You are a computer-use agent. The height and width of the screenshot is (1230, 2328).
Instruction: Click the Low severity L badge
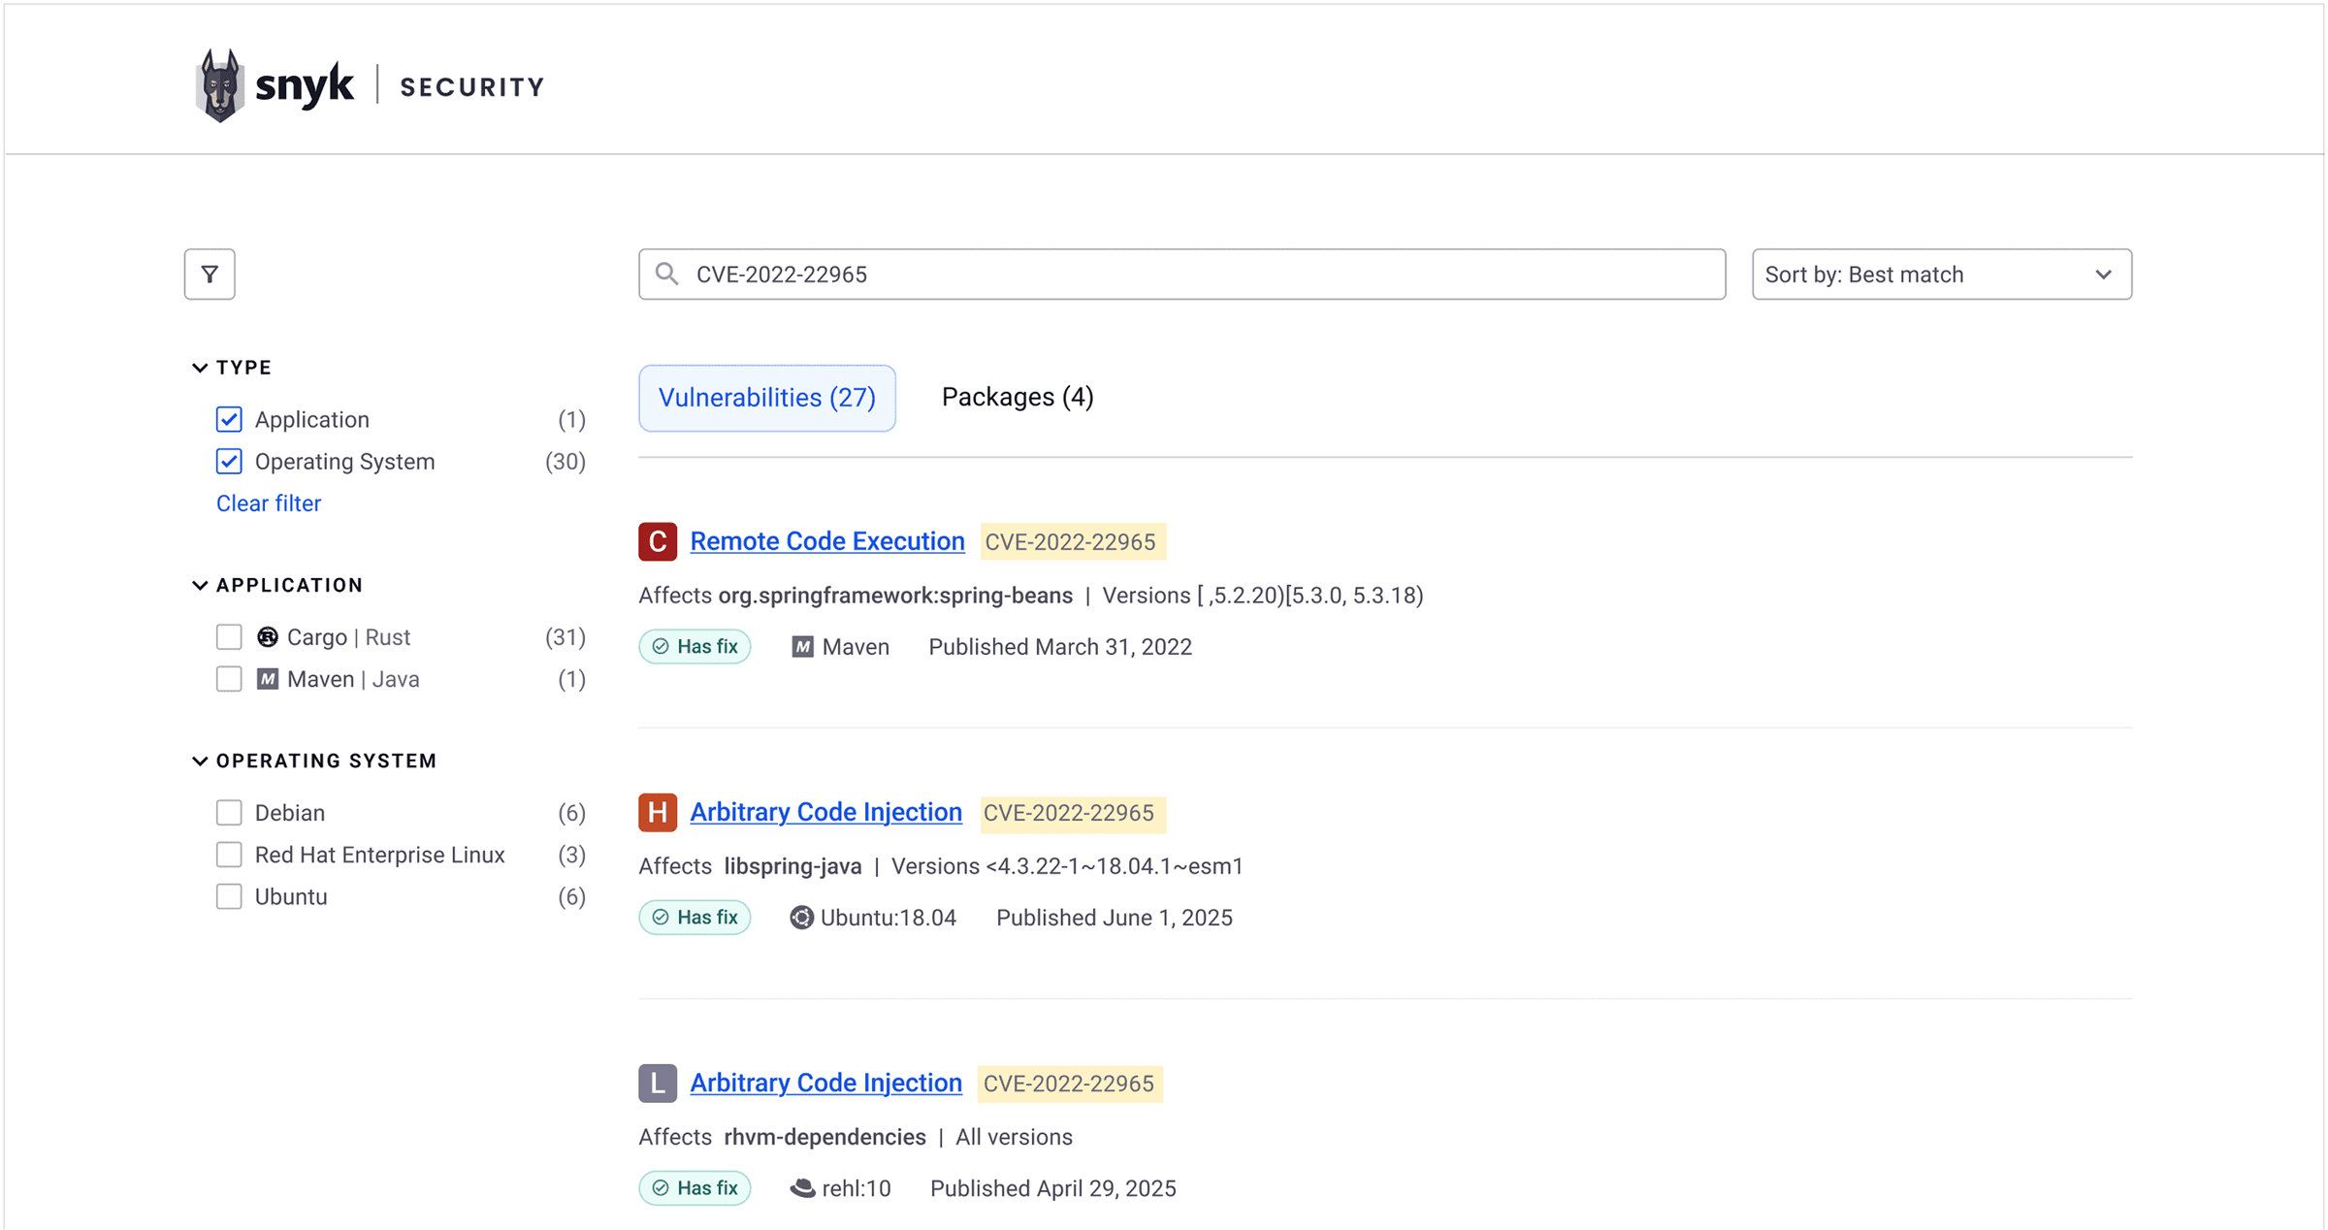click(658, 1083)
